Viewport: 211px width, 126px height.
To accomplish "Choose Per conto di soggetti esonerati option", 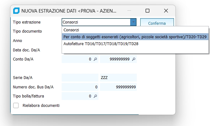I will pyautogui.click(x=135, y=37).
